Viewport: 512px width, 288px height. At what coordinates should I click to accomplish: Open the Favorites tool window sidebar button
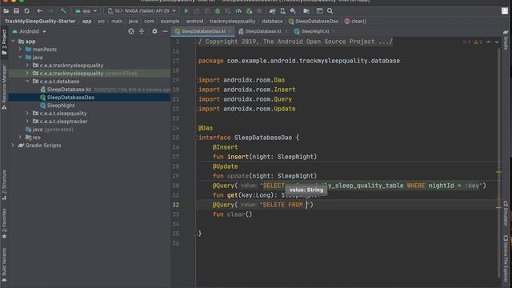(x=4, y=224)
